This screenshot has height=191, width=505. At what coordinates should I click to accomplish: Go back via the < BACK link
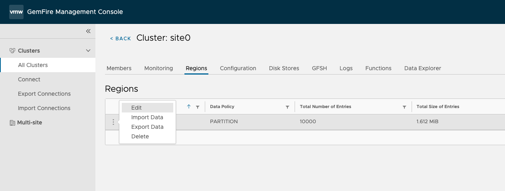[x=121, y=39]
